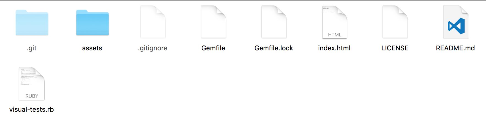Click the Gemfile.lock file icon

[x=274, y=22]
